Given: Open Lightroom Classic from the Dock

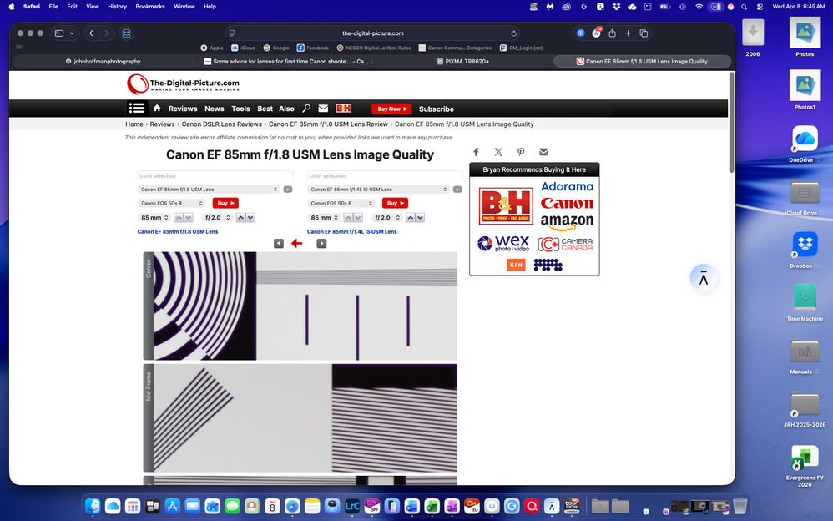Looking at the screenshot, I should click(351, 506).
